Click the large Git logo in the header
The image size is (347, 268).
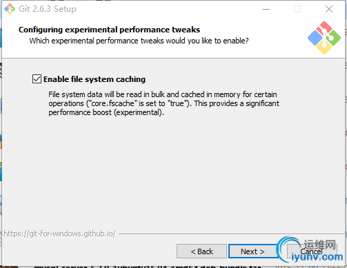click(324, 38)
